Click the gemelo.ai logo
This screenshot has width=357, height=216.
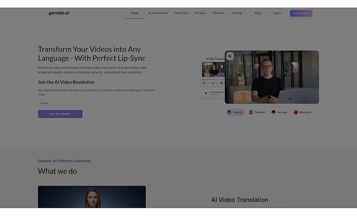[59, 13]
